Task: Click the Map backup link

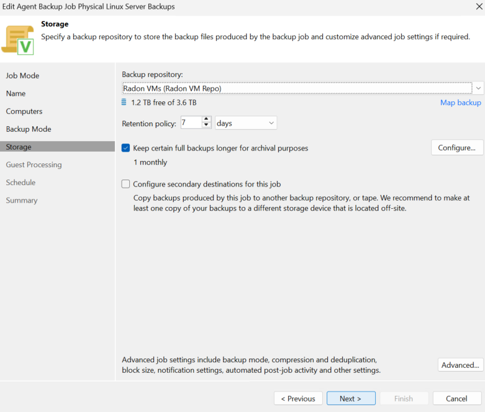Action: 461,103
